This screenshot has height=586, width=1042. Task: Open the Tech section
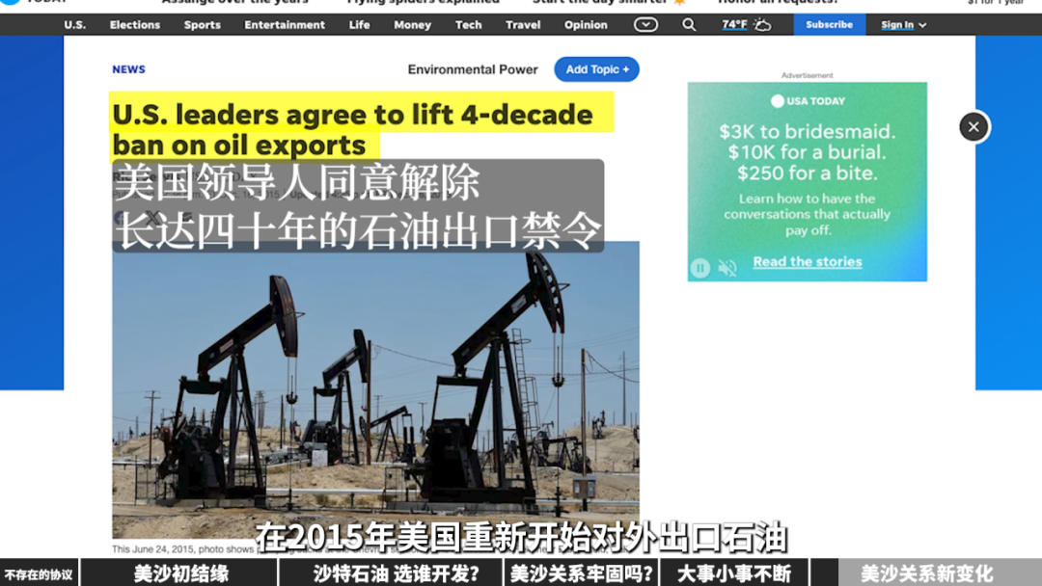click(469, 25)
